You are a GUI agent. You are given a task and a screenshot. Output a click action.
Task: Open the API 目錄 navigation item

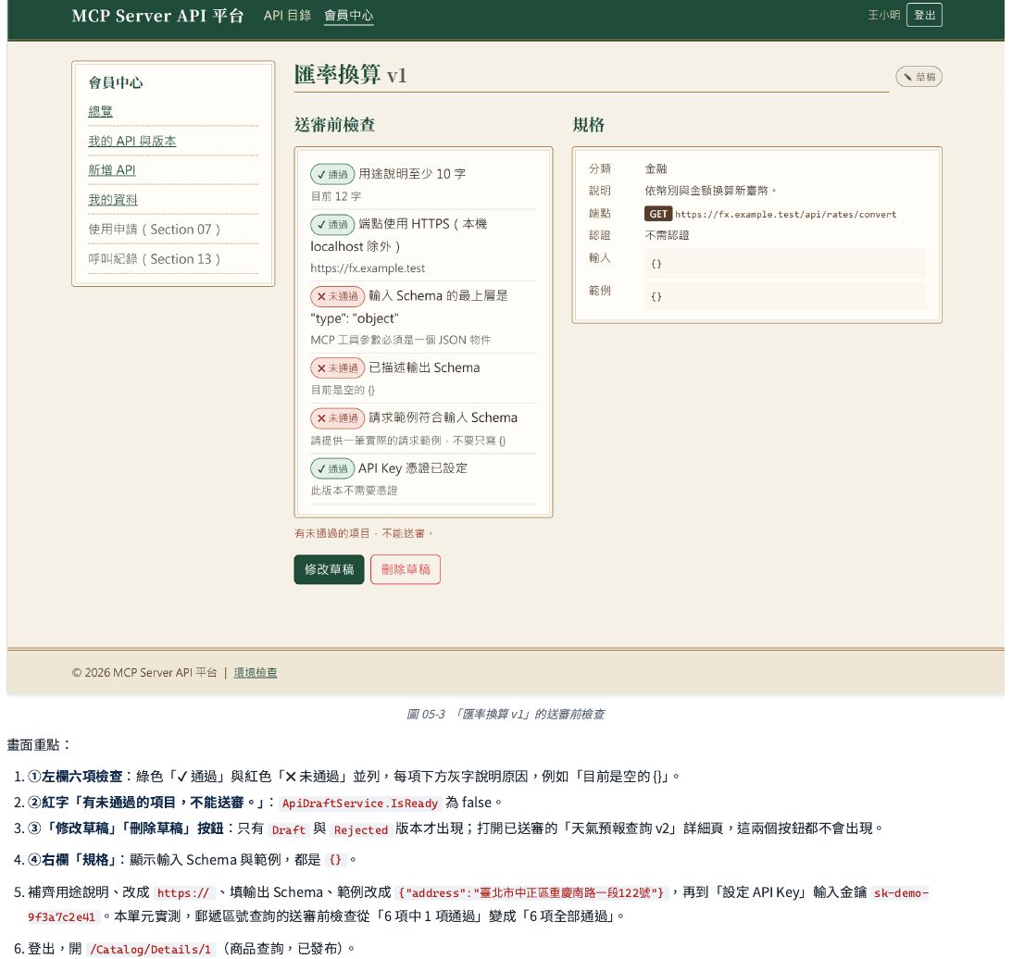click(287, 16)
